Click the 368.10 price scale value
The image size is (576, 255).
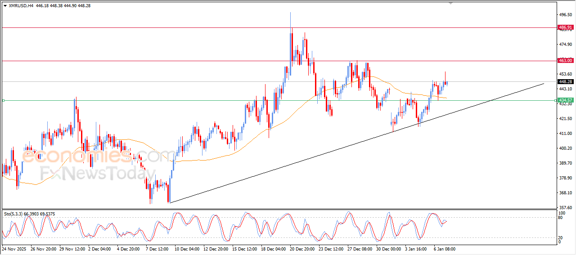click(565, 193)
